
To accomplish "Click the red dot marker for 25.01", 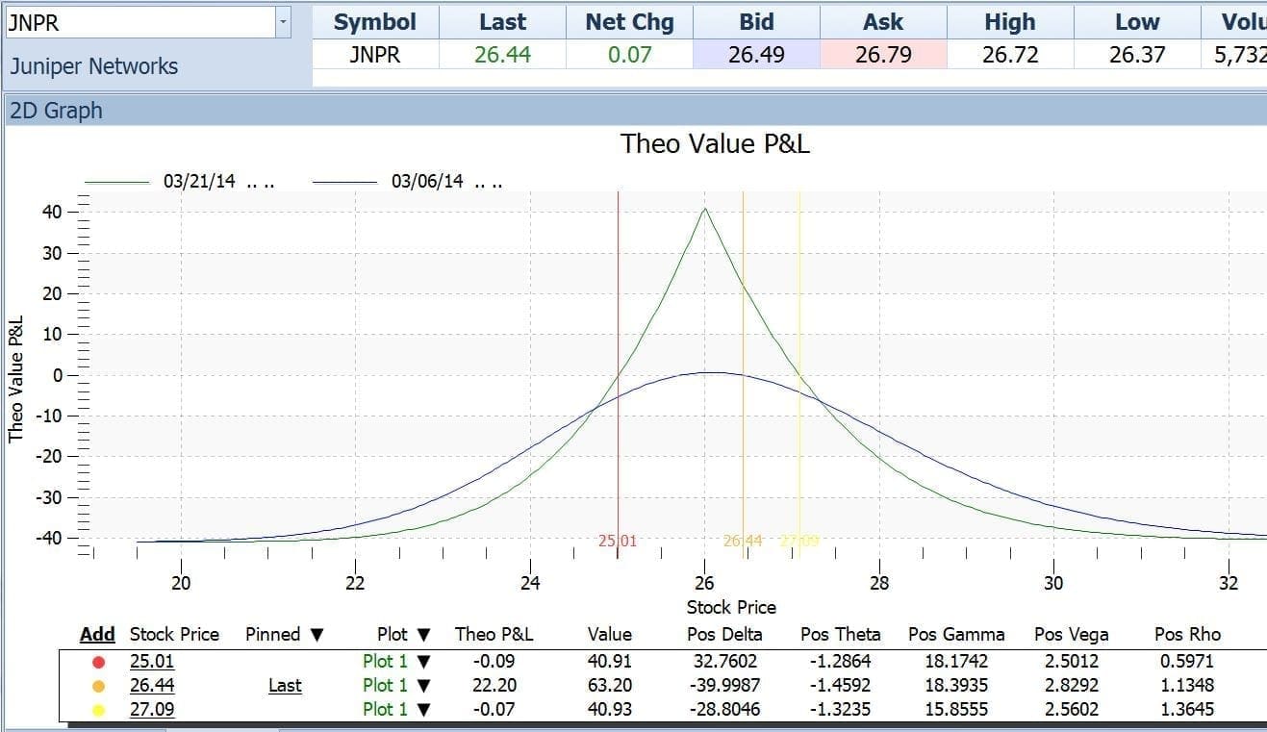I will click(x=98, y=662).
